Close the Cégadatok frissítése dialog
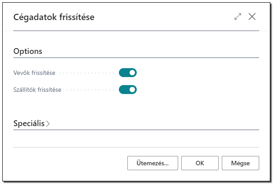This screenshot has width=273, height=184. 252,17
